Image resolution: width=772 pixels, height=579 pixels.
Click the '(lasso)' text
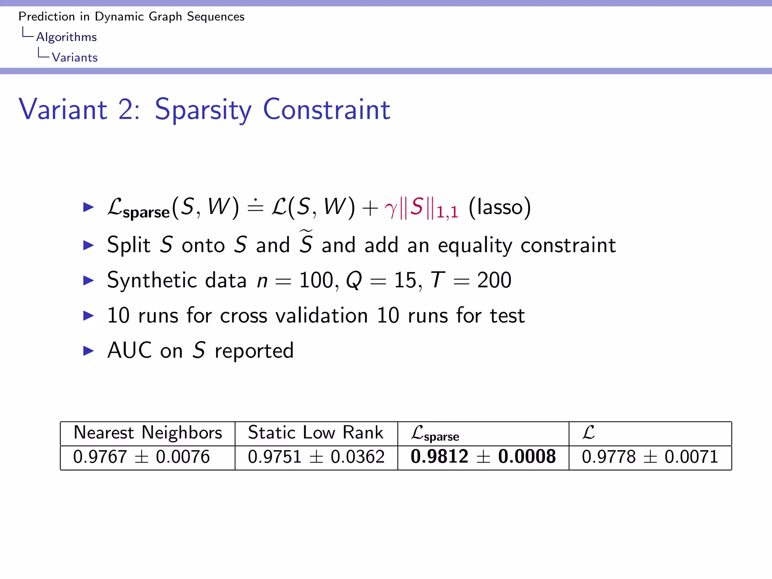tap(499, 207)
